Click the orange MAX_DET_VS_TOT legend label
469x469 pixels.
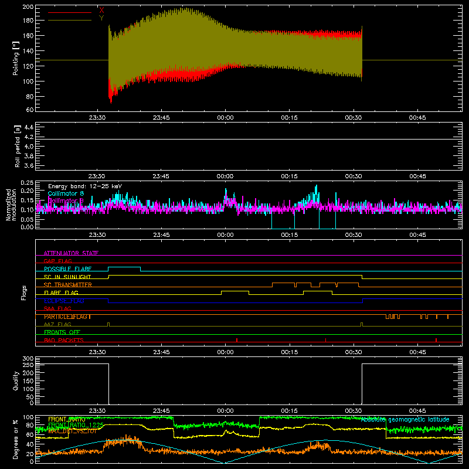72,431
